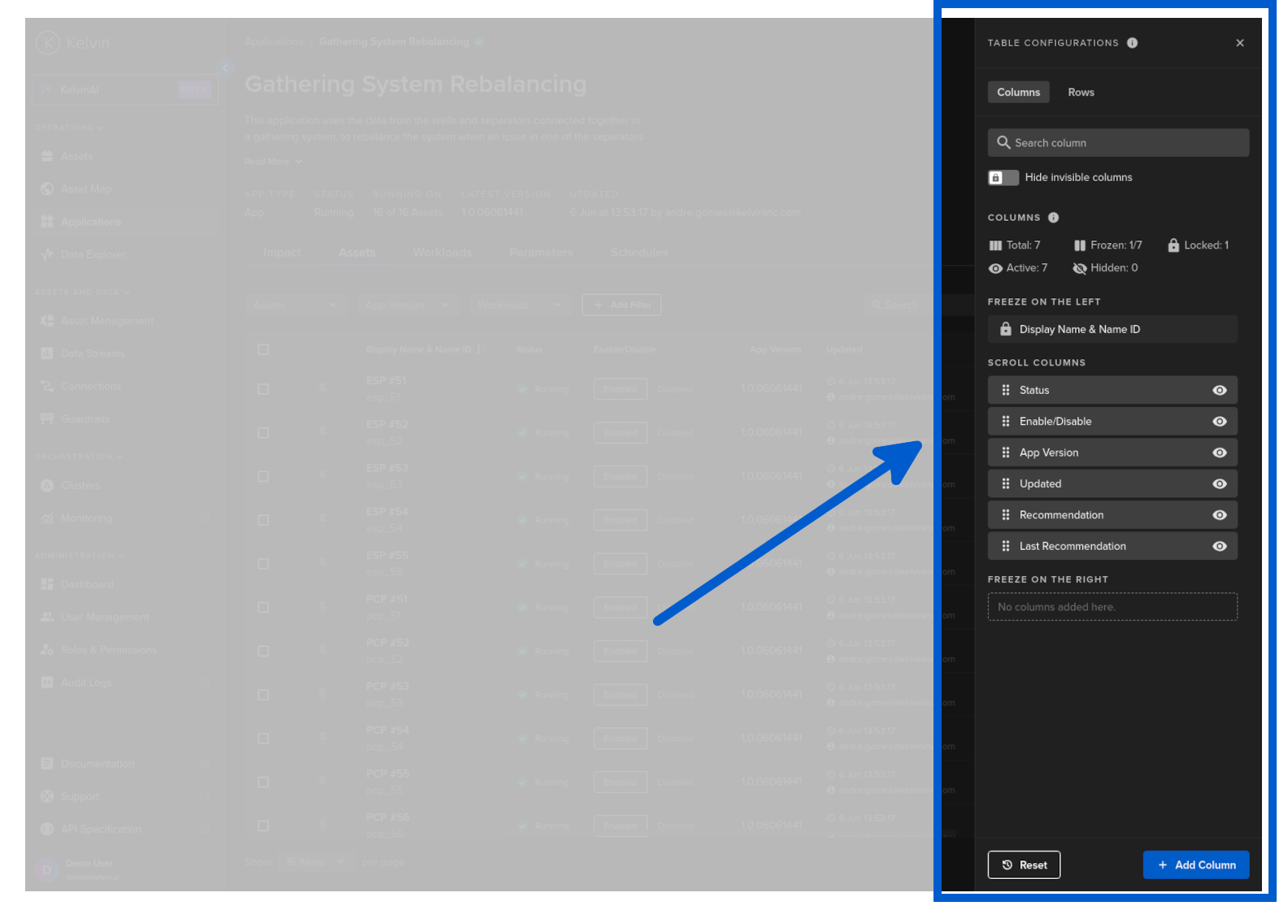The width and height of the screenshot is (1288, 910).
Task: Toggle visibility of Recommendation column
Action: (x=1219, y=515)
